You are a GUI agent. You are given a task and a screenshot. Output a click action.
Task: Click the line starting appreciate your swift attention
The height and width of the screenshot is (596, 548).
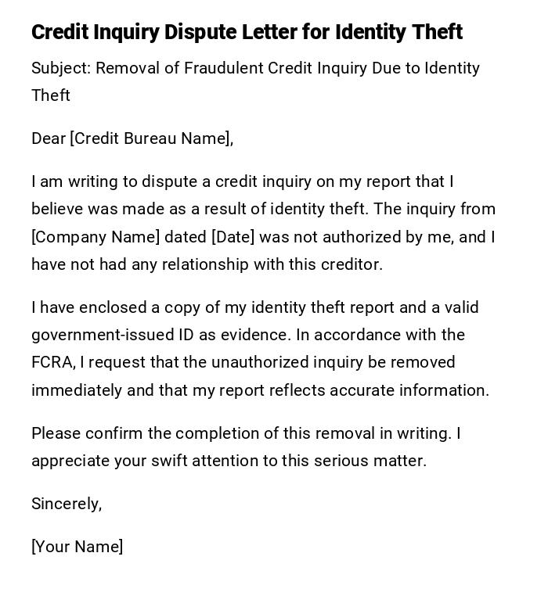pyautogui.click(x=229, y=461)
